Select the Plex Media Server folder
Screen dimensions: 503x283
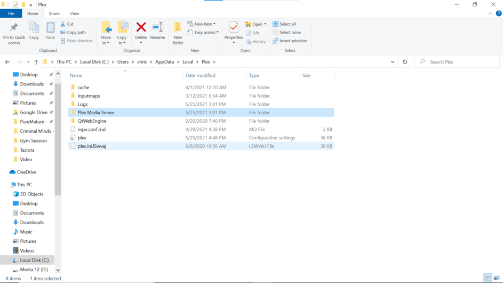[x=201, y=113]
